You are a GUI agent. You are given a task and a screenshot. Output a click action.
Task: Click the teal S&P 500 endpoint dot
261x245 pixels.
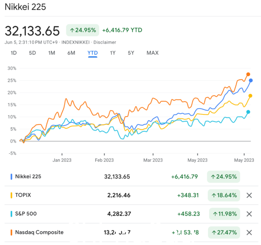coord(248,112)
